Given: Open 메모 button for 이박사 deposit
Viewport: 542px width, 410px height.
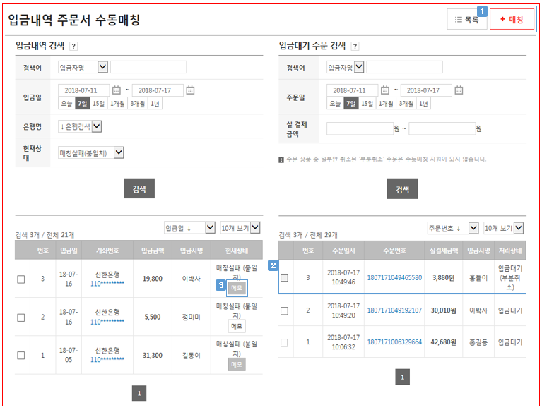Looking at the screenshot, I should (237, 288).
